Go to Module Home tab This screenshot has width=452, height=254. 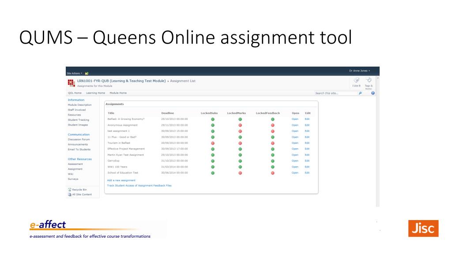(118, 93)
